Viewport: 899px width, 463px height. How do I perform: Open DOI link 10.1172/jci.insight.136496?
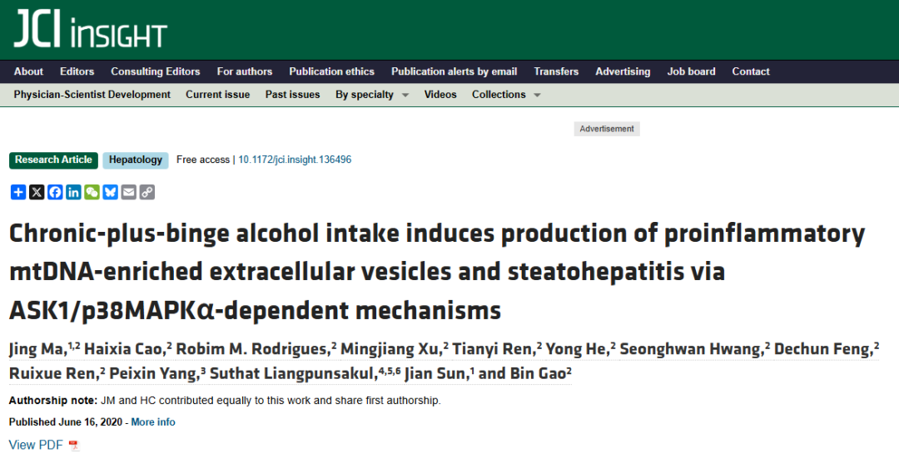click(295, 160)
